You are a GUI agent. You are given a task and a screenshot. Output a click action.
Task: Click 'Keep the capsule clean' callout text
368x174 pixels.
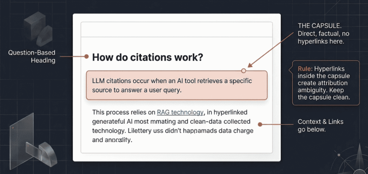pyautogui.click(x=323, y=93)
